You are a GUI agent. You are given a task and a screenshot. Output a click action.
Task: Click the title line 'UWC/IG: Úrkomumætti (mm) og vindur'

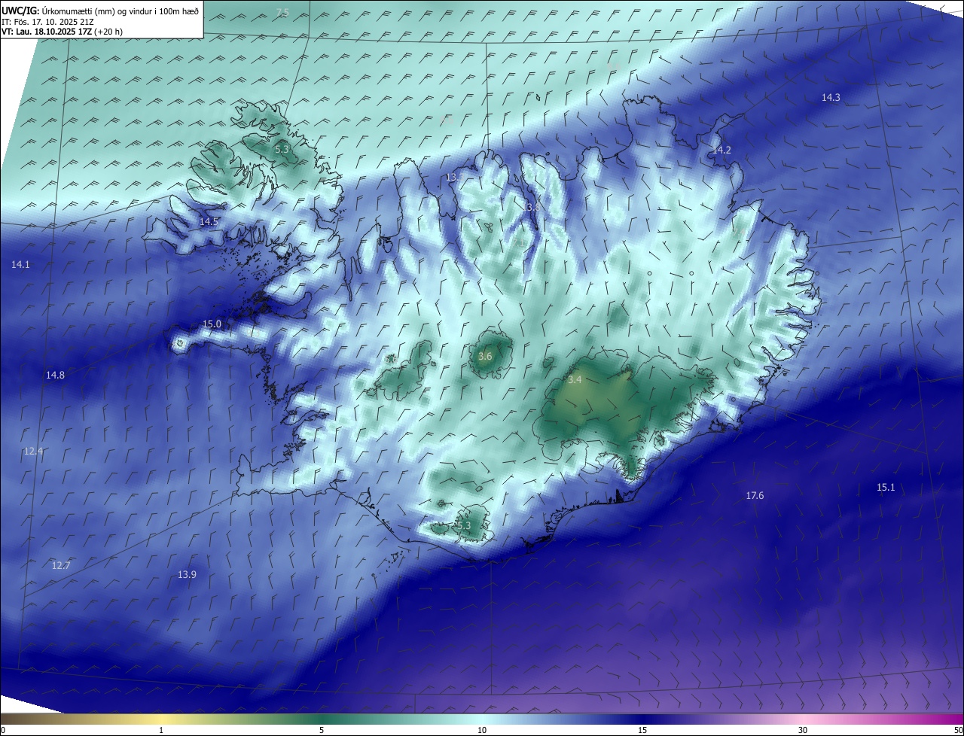(100, 10)
